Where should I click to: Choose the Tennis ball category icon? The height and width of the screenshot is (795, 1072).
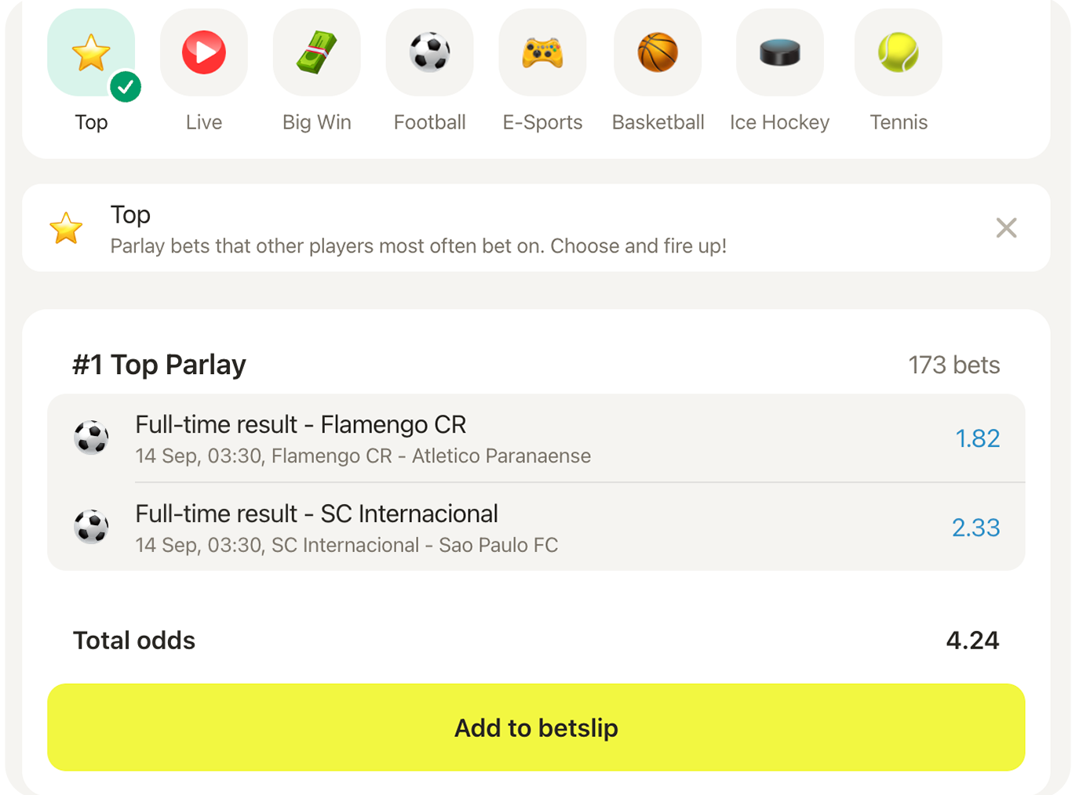898,53
